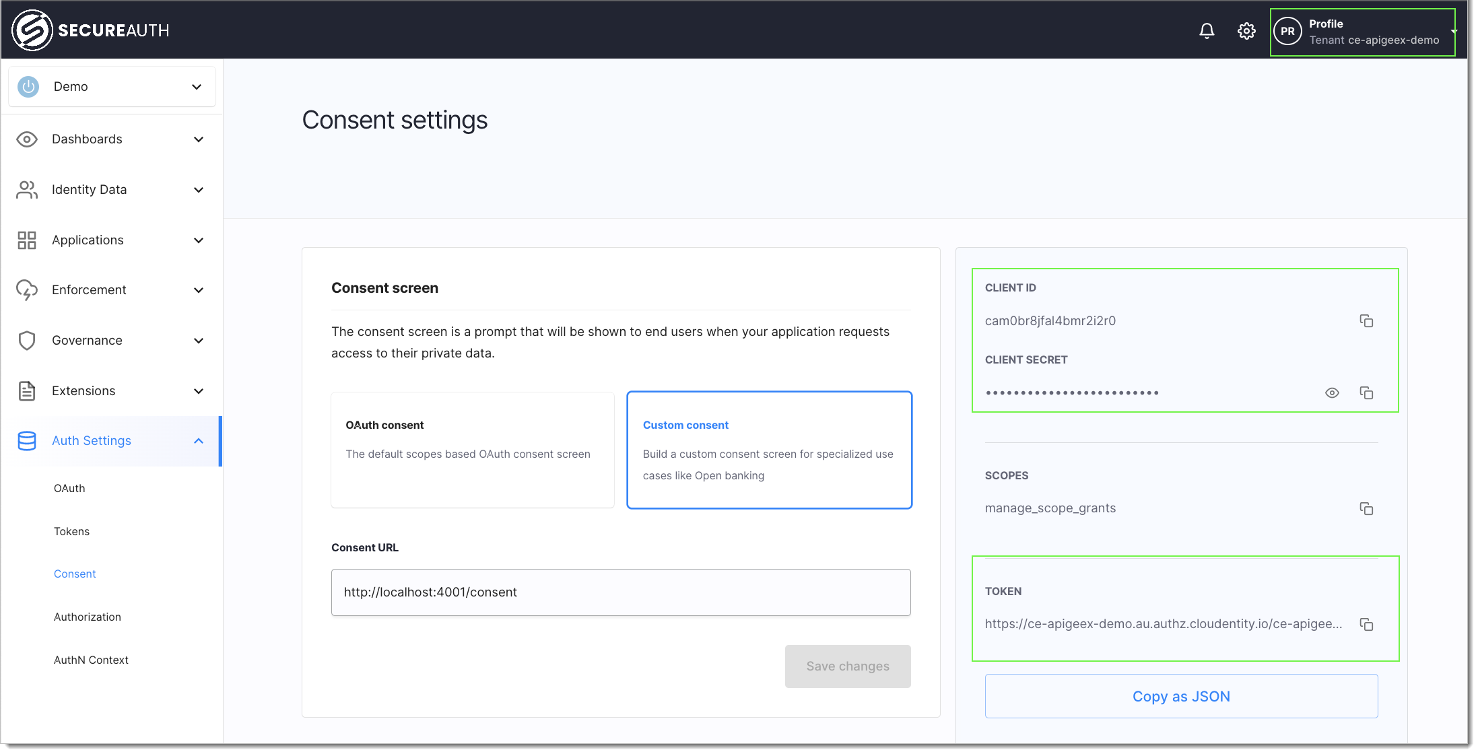Copy the Client ID value
This screenshot has height=754, width=1478.
[x=1366, y=321]
